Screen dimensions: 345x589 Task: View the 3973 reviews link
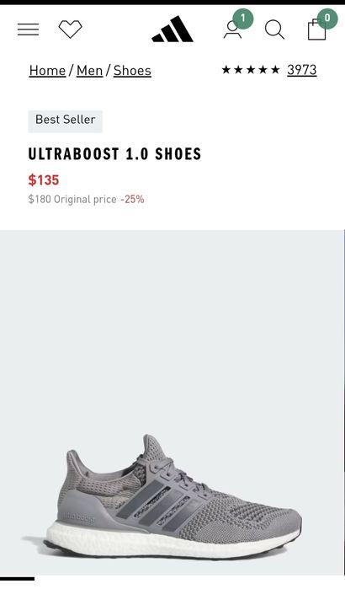[302, 70]
